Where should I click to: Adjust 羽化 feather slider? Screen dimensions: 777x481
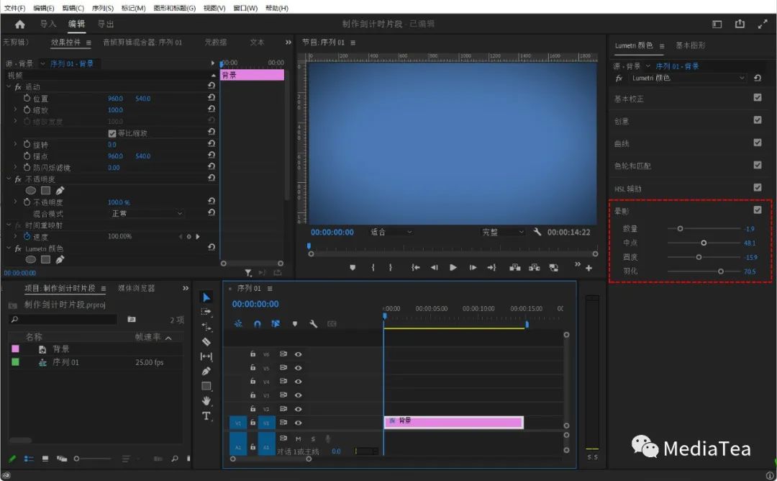(x=720, y=271)
